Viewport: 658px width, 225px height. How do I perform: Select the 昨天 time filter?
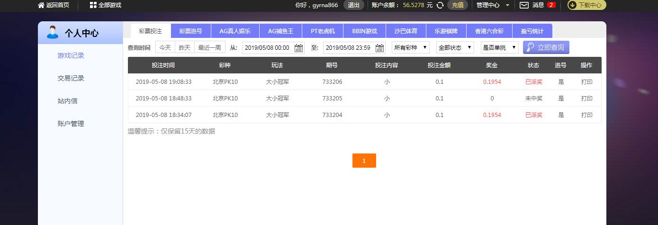(185, 48)
